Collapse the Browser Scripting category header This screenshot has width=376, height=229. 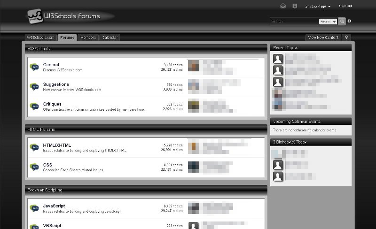click(x=146, y=190)
